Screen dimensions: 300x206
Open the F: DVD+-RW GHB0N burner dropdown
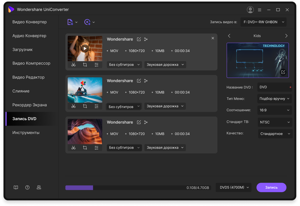pyautogui.click(x=264, y=22)
